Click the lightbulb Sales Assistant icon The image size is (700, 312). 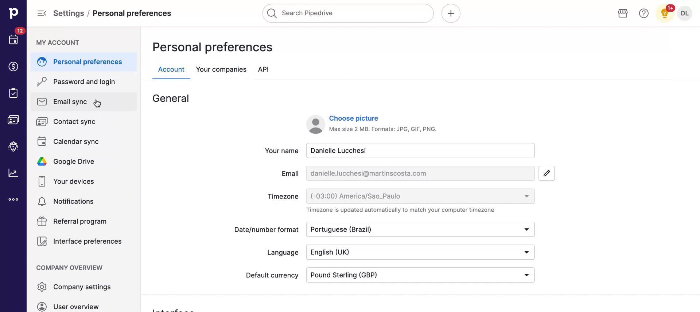(665, 14)
